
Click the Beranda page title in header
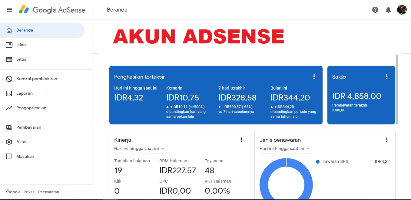click(x=117, y=10)
